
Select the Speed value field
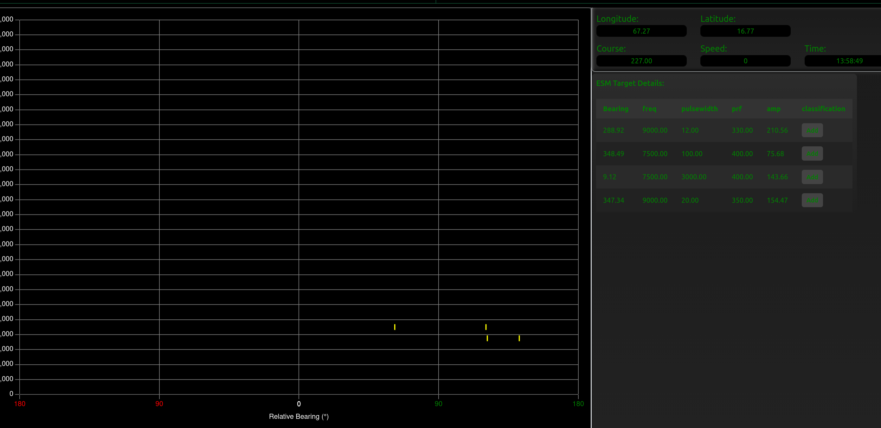point(745,61)
